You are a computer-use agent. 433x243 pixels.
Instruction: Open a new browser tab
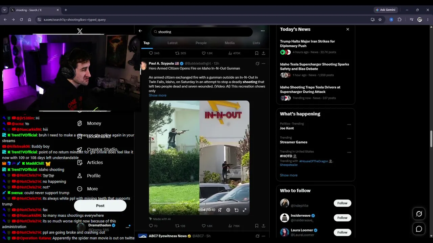click(66, 10)
